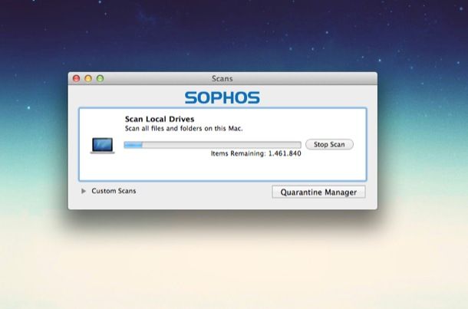Screen dimensions: 468x309
Task: Click the Custom Scans label
Action: (x=114, y=191)
